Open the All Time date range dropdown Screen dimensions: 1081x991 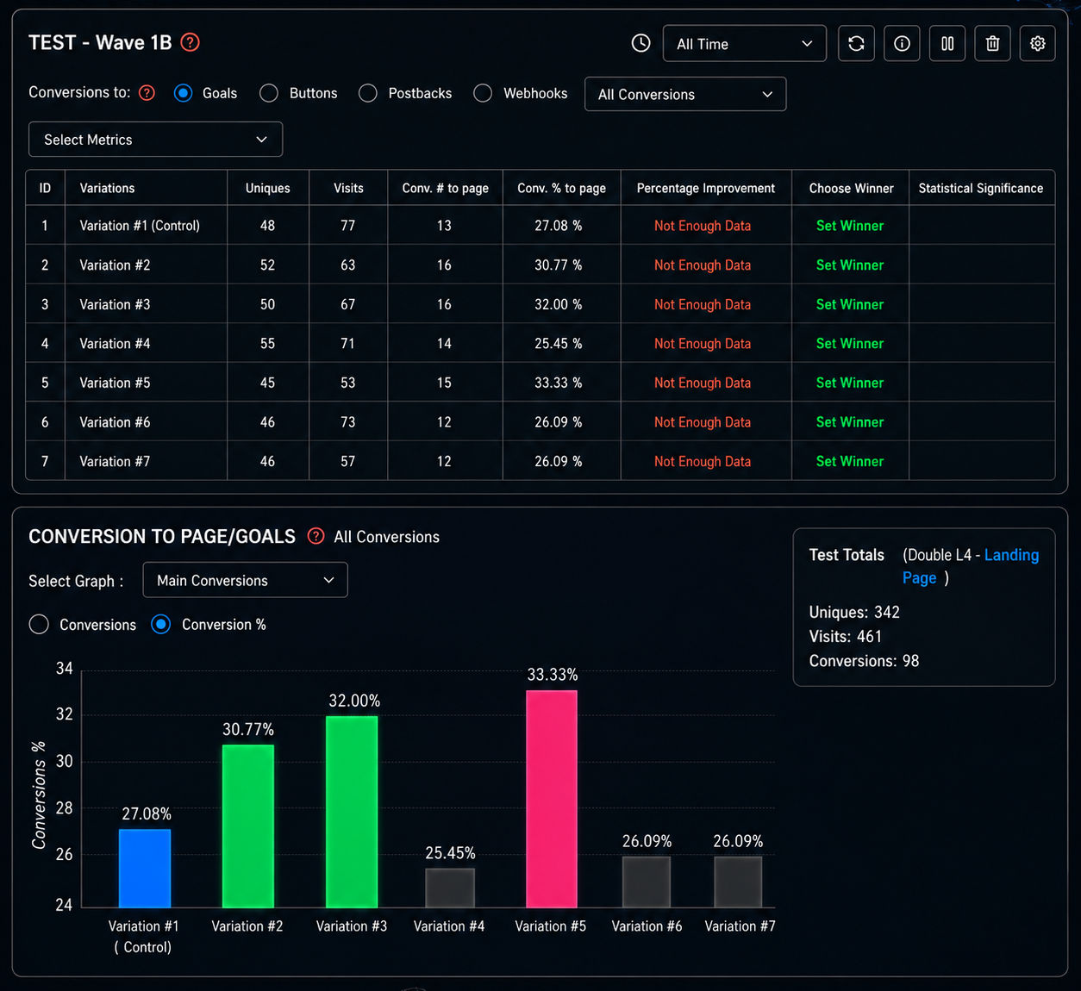(745, 43)
